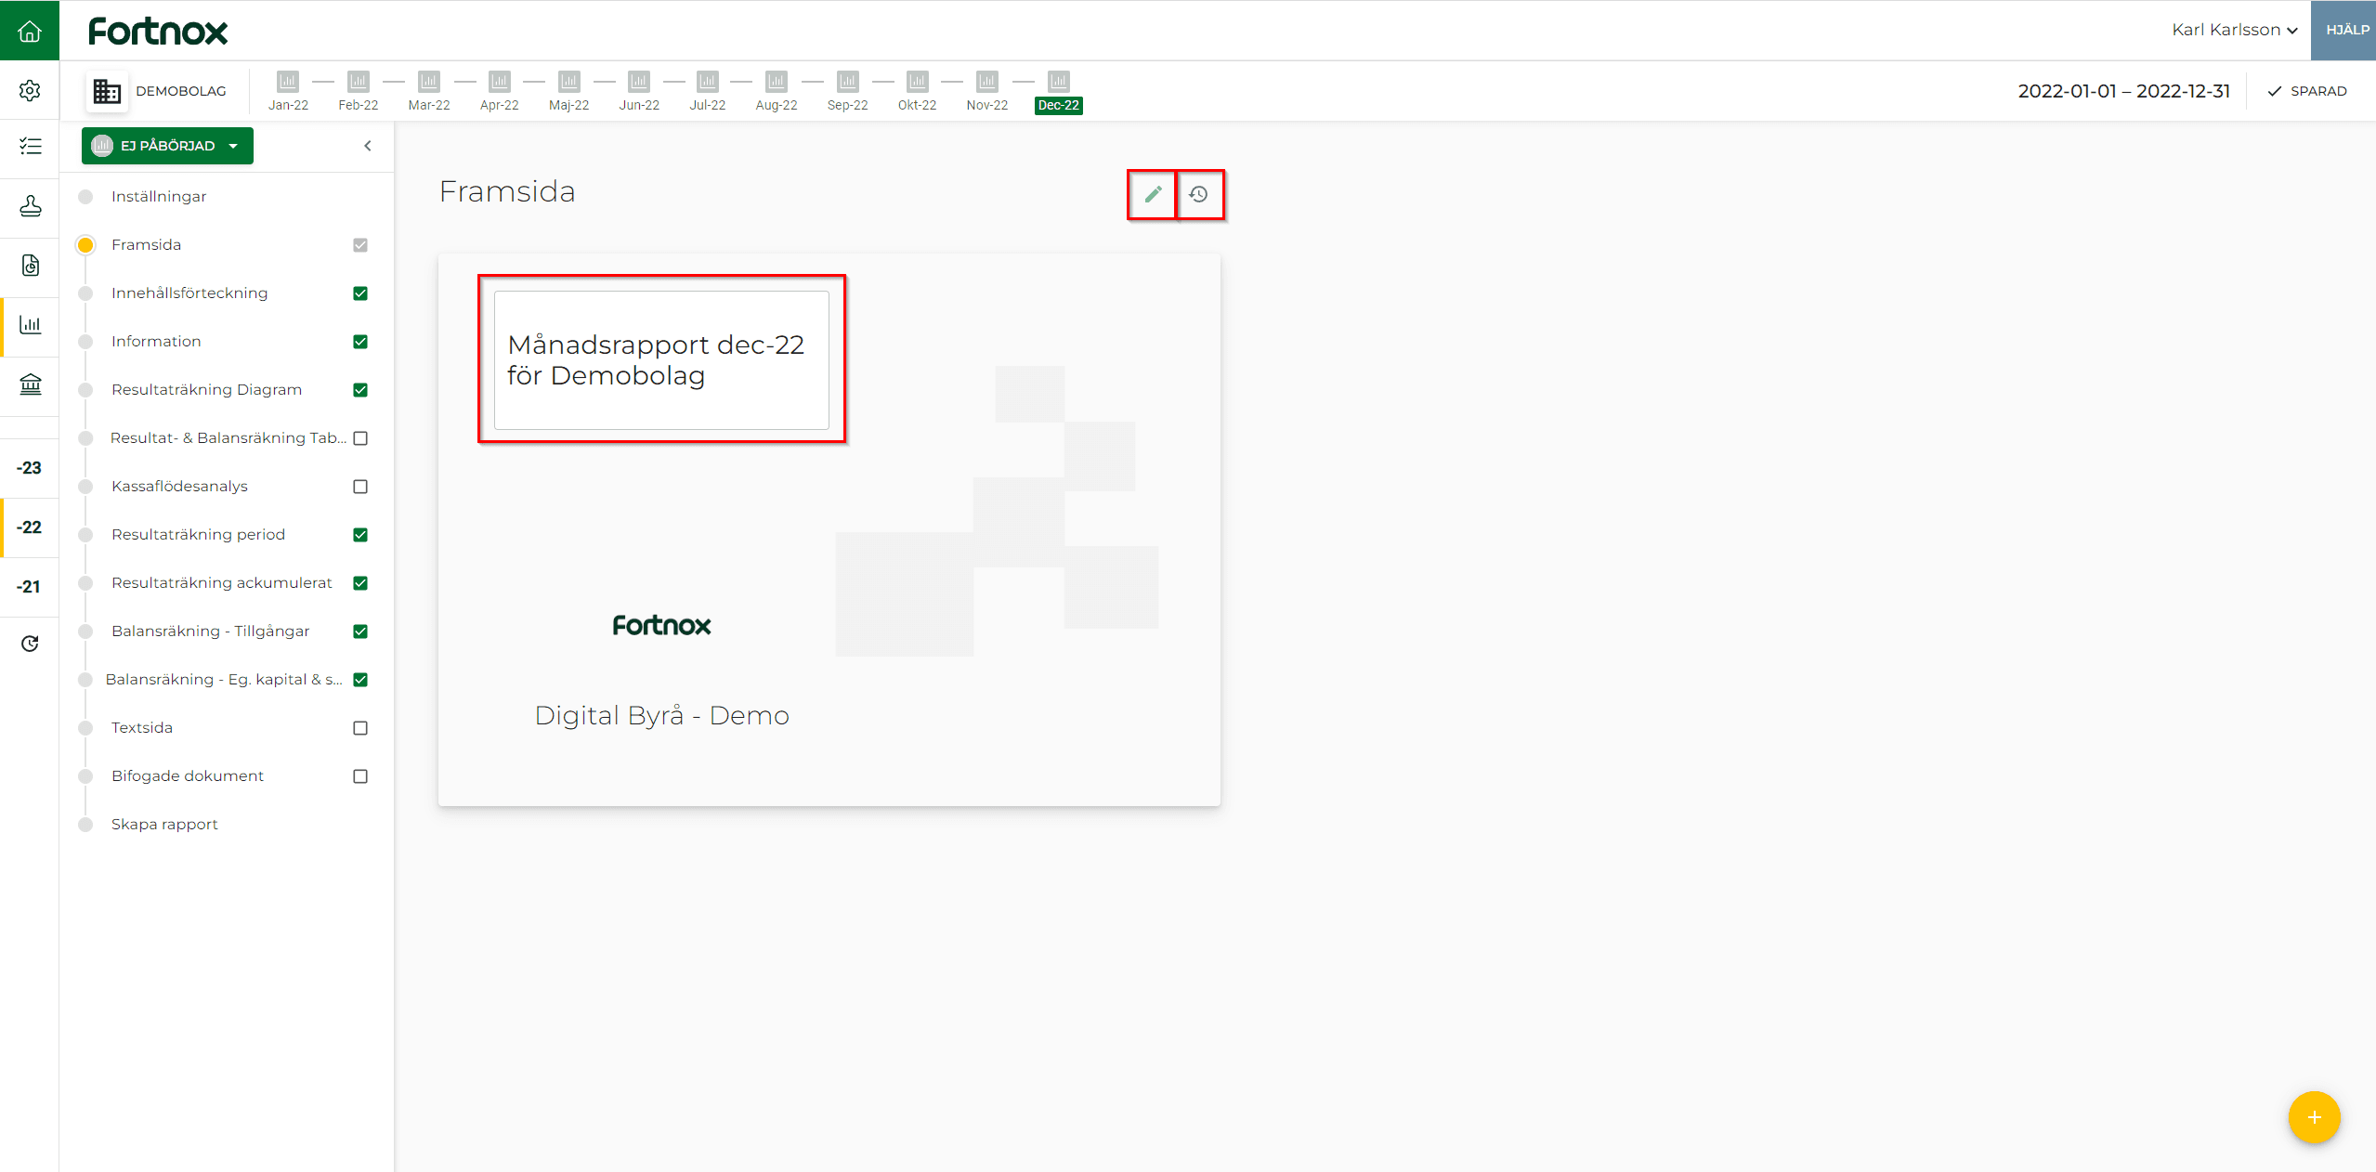Uncheck the Resultaträkning Diagram checkbox

[x=360, y=390]
